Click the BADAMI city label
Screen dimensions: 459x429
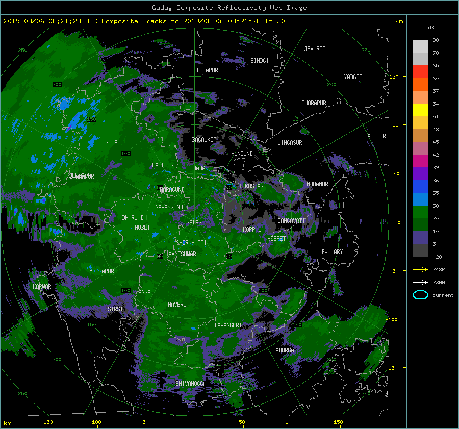(x=202, y=168)
